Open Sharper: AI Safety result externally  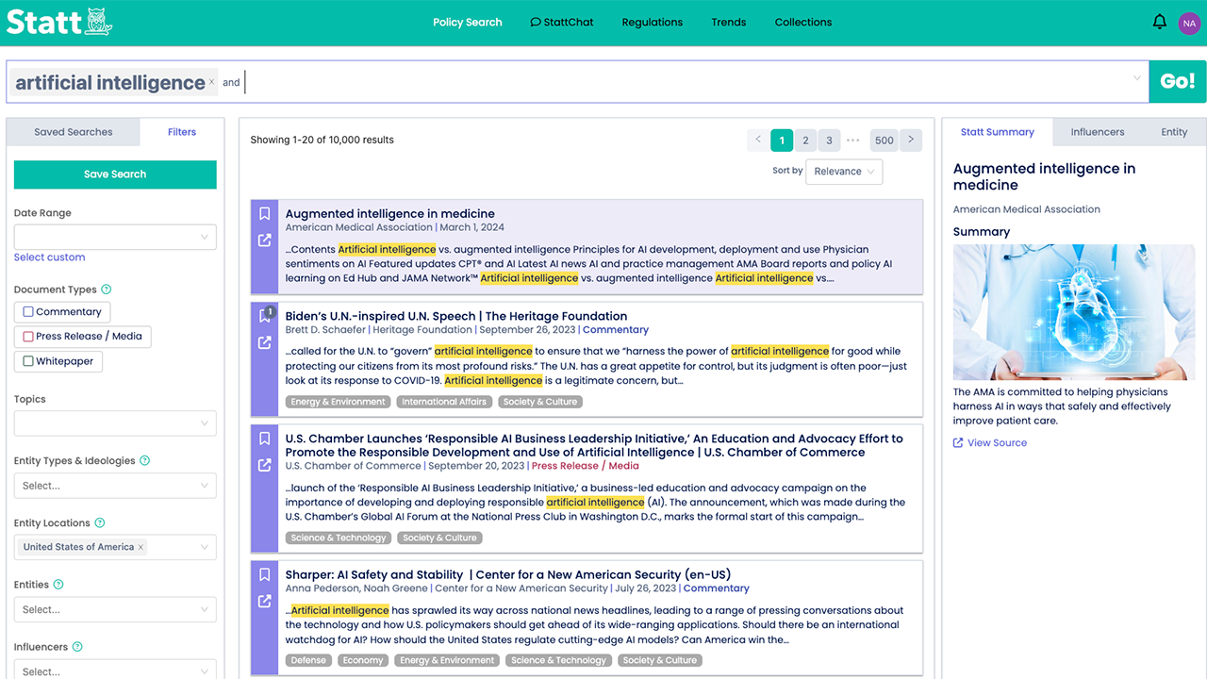pos(265,601)
